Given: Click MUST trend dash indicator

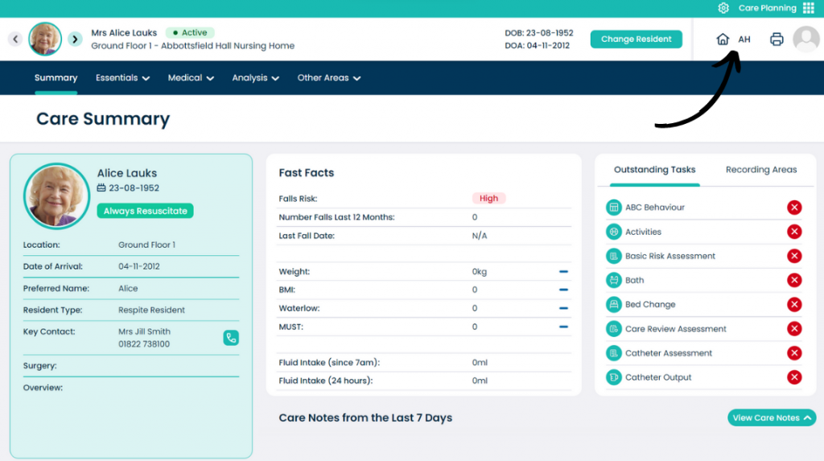Looking at the screenshot, I should 563,327.
